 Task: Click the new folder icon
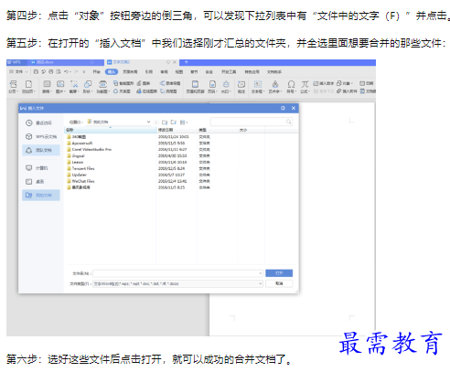point(174,122)
